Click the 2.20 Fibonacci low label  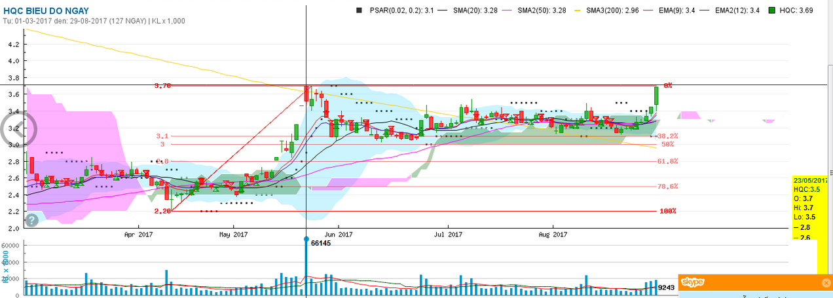tap(162, 212)
